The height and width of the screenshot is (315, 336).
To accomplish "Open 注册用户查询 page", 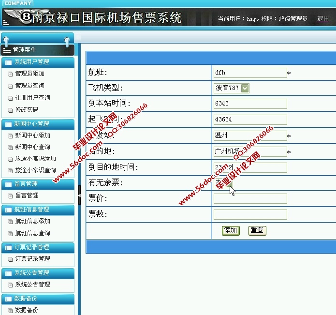I will coord(32,98).
